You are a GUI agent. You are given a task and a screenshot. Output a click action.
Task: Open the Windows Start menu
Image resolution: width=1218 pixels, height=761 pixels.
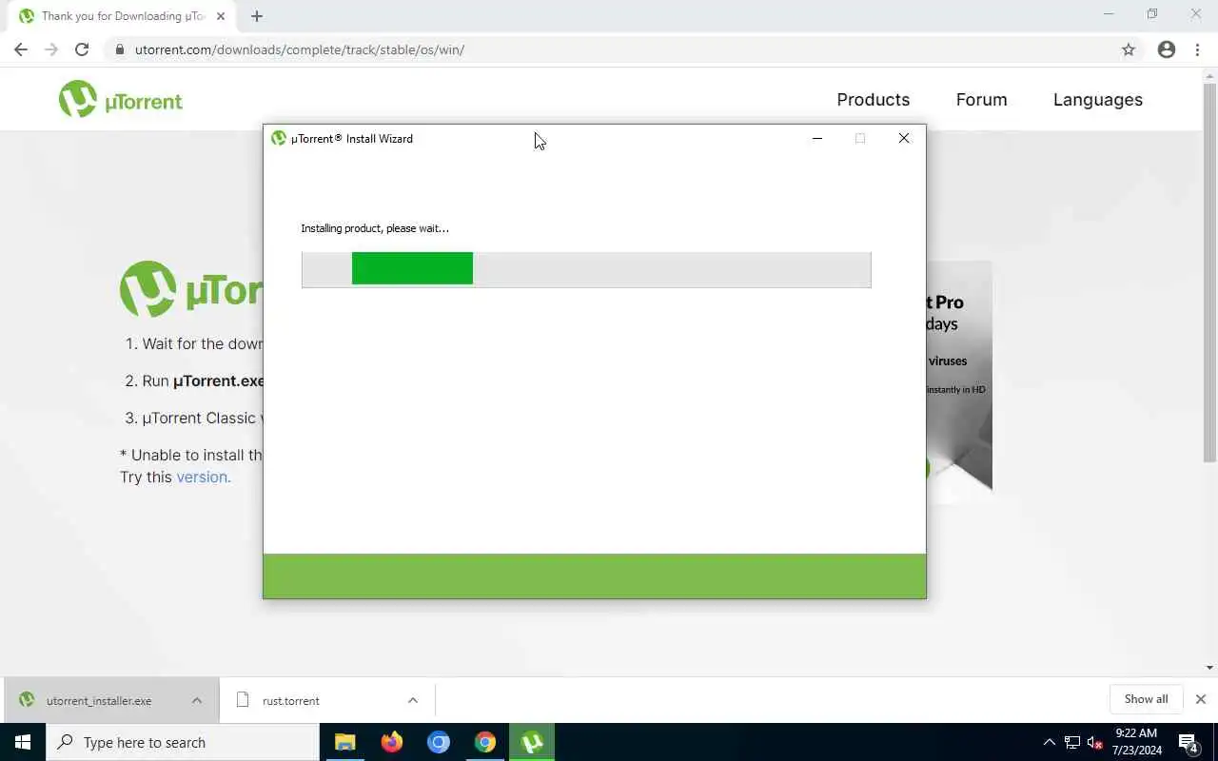coord(23,742)
